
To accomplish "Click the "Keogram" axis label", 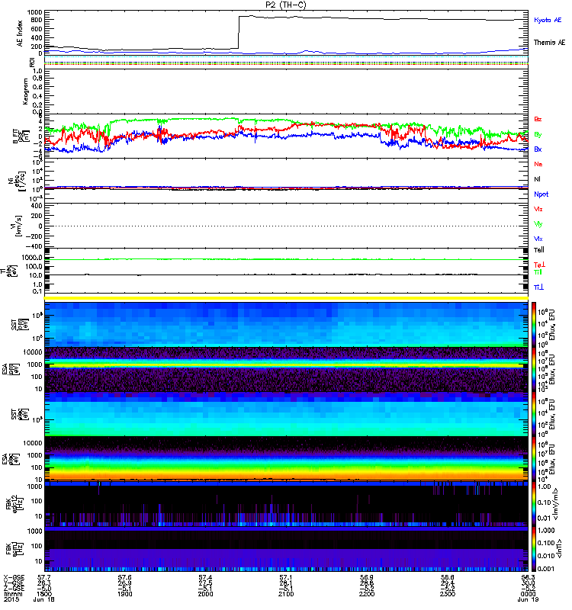I will (x=25, y=91).
